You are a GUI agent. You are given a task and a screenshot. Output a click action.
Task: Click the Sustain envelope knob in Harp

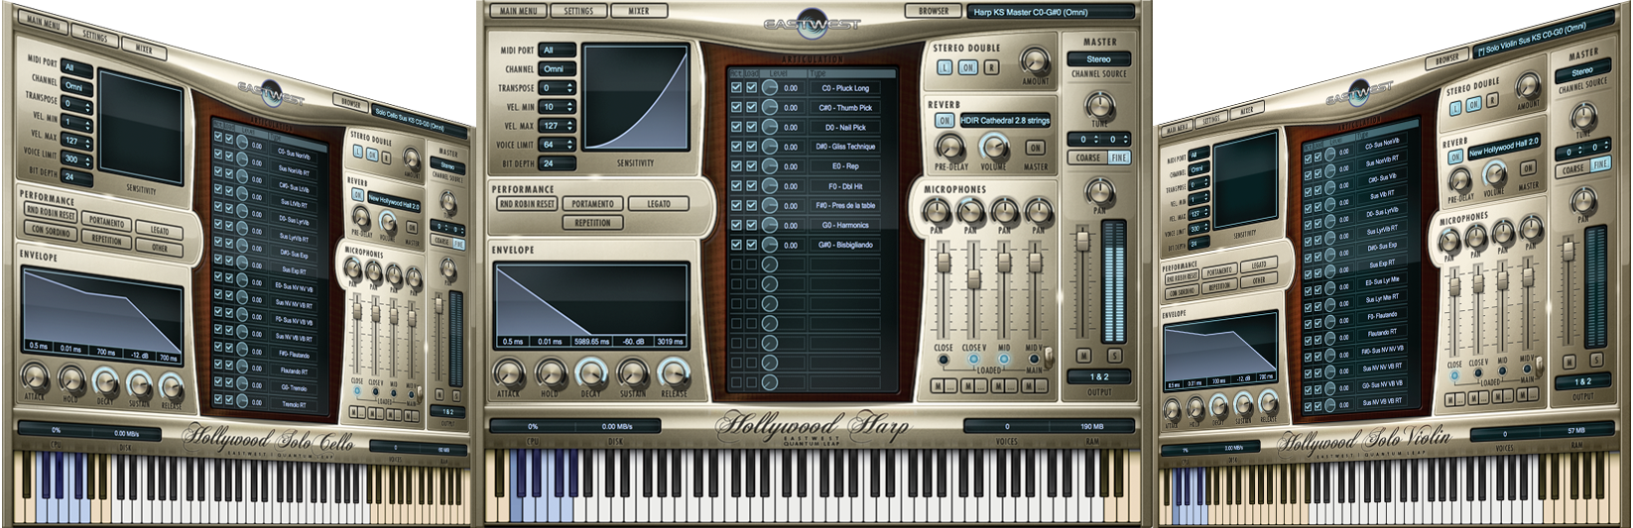point(633,373)
